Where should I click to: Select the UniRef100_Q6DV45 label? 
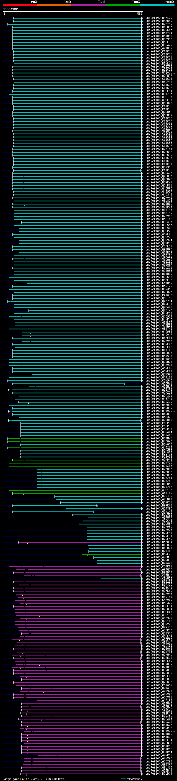pyautogui.click(x=159, y=82)
